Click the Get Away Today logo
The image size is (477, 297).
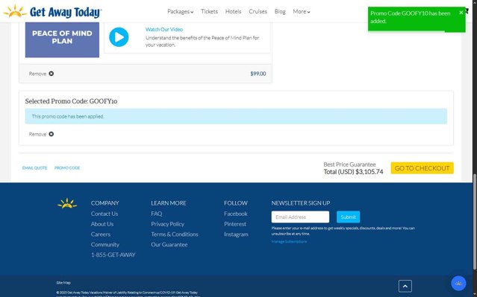[52, 11]
